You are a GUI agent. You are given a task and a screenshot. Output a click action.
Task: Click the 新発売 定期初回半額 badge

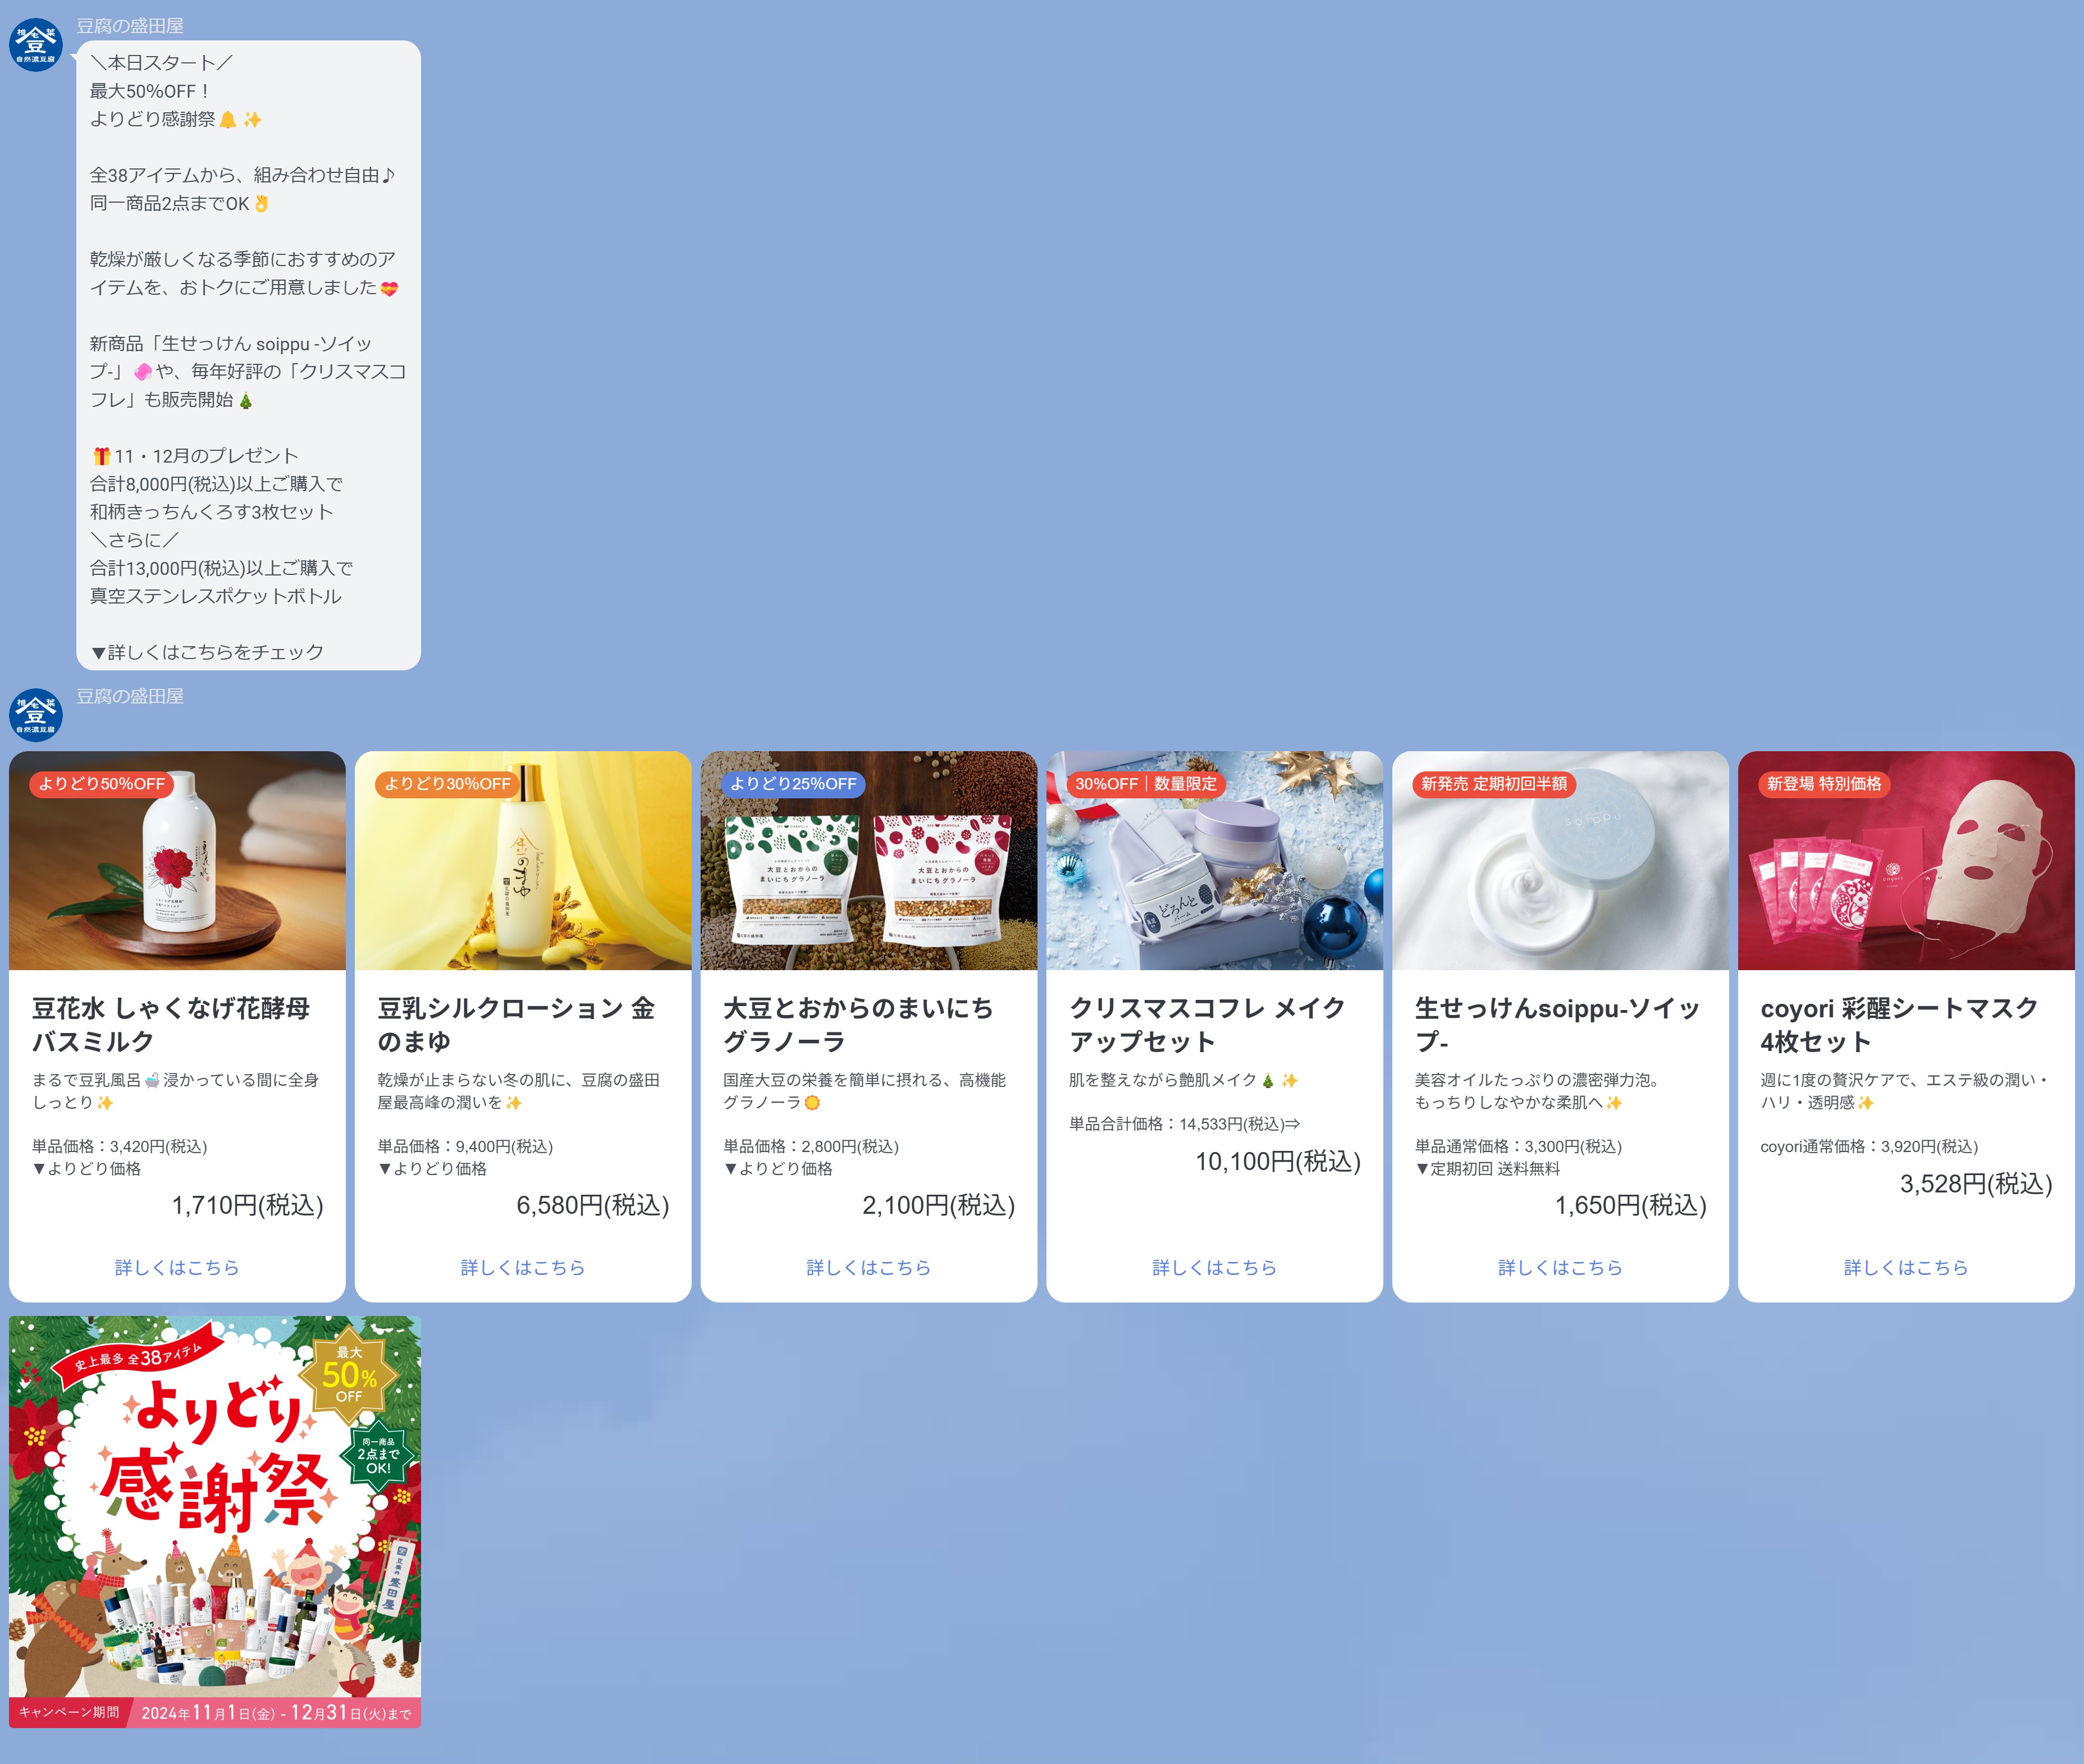pyautogui.click(x=1494, y=784)
